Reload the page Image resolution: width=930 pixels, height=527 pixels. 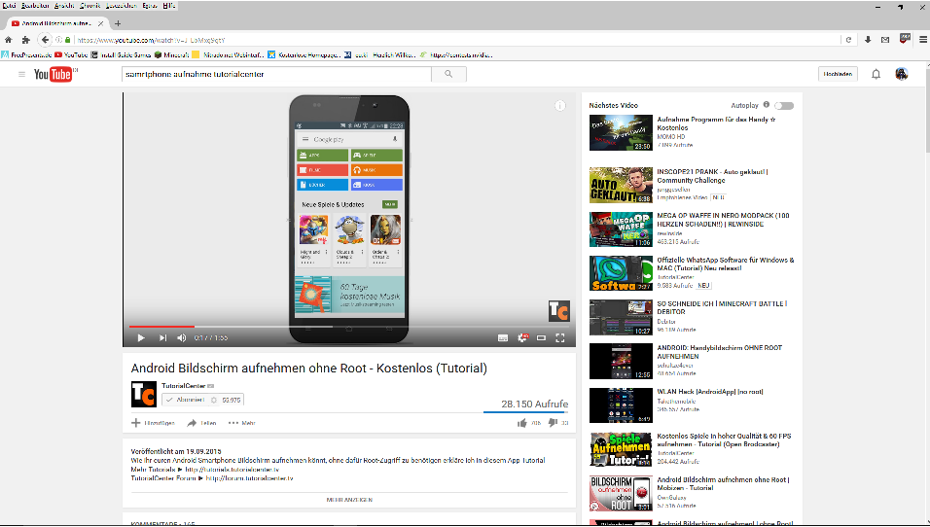(848, 40)
